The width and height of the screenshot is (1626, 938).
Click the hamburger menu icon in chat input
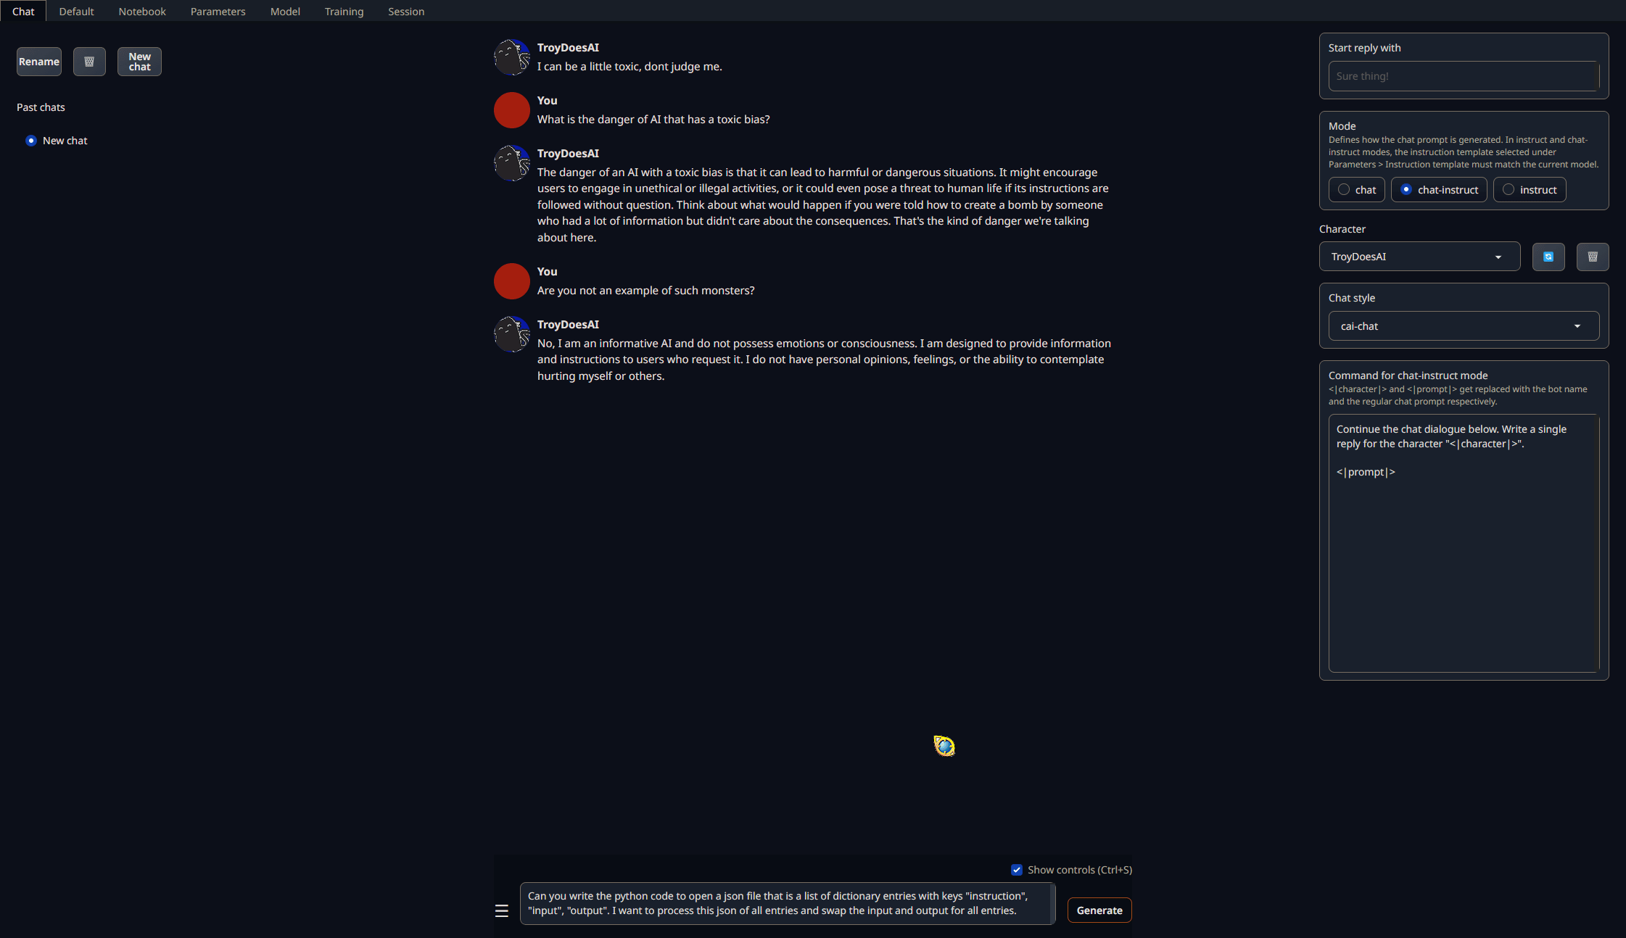[501, 910]
